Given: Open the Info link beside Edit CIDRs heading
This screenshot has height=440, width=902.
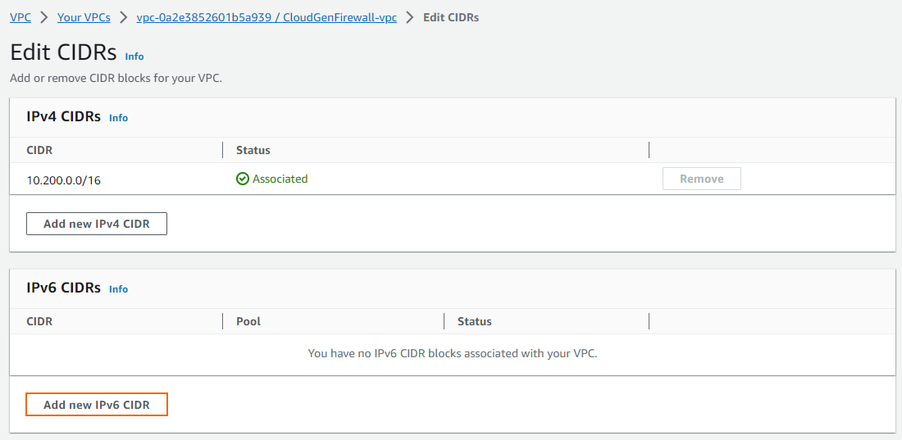Looking at the screenshot, I should [x=134, y=57].
